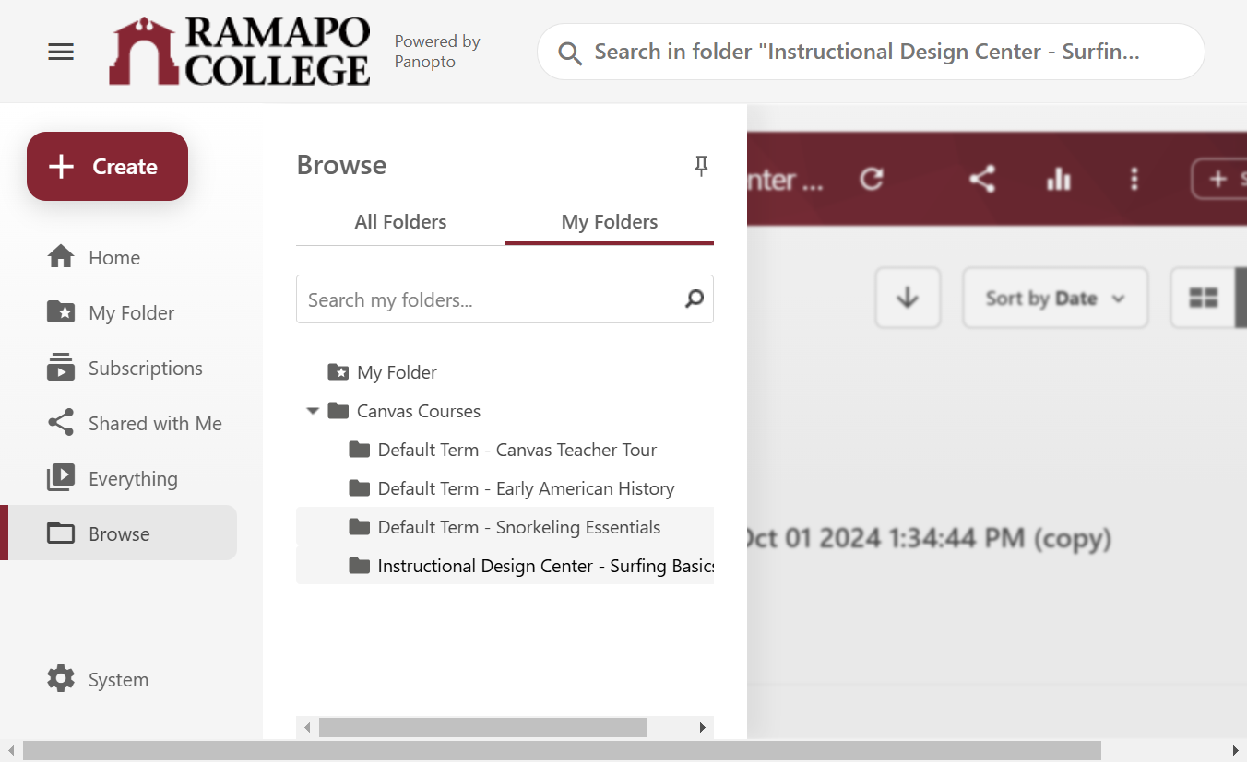Pin the Browse panel
Viewport: 1247px width, 762px height.
pyautogui.click(x=701, y=166)
